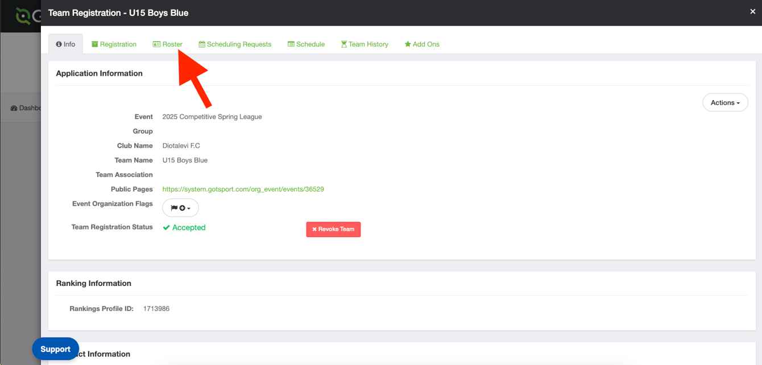762x365 pixels.
Task: Click the Dashboard item in background sidebar
Action: pos(26,108)
